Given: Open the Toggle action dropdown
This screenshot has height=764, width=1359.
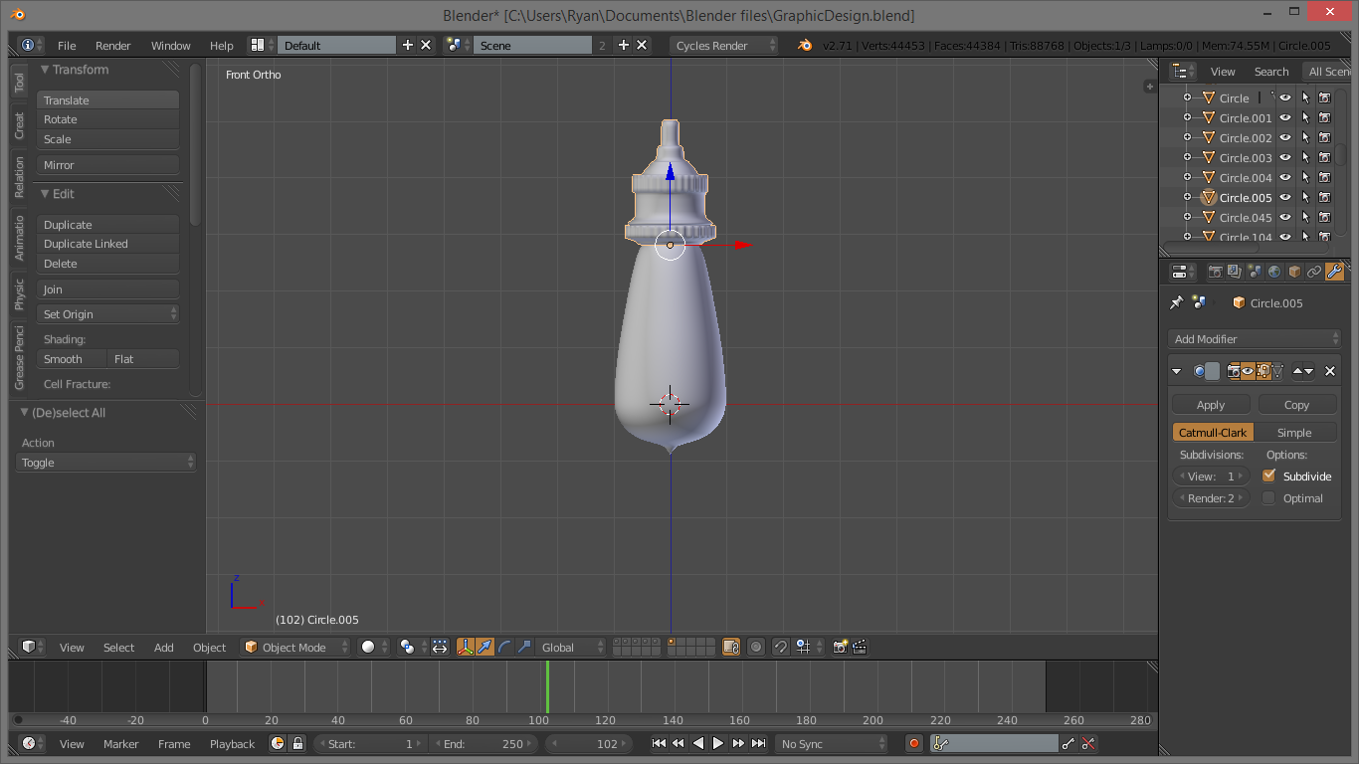Looking at the screenshot, I should pos(106,463).
